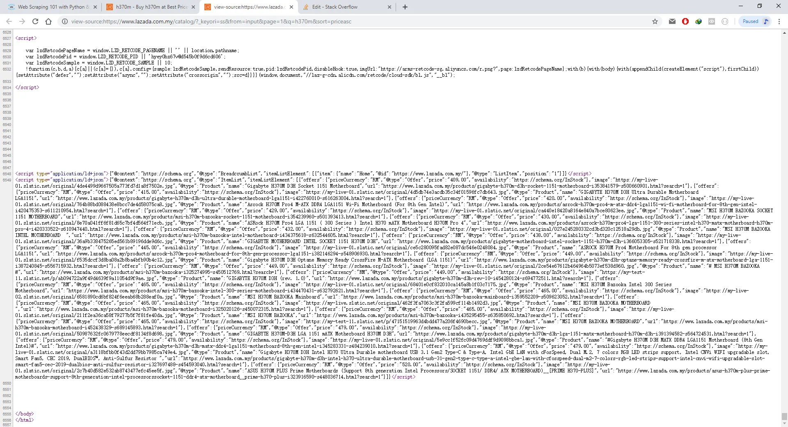
Task: Click the Paused profile button
Action: 755,21
